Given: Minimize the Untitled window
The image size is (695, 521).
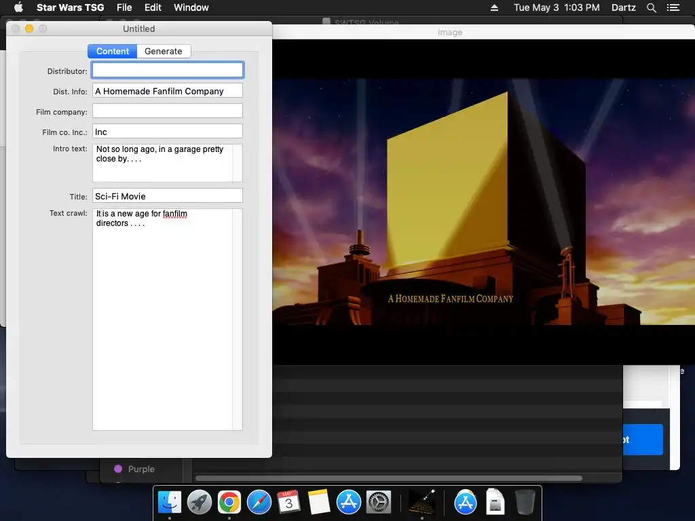Looking at the screenshot, I should pyautogui.click(x=29, y=28).
